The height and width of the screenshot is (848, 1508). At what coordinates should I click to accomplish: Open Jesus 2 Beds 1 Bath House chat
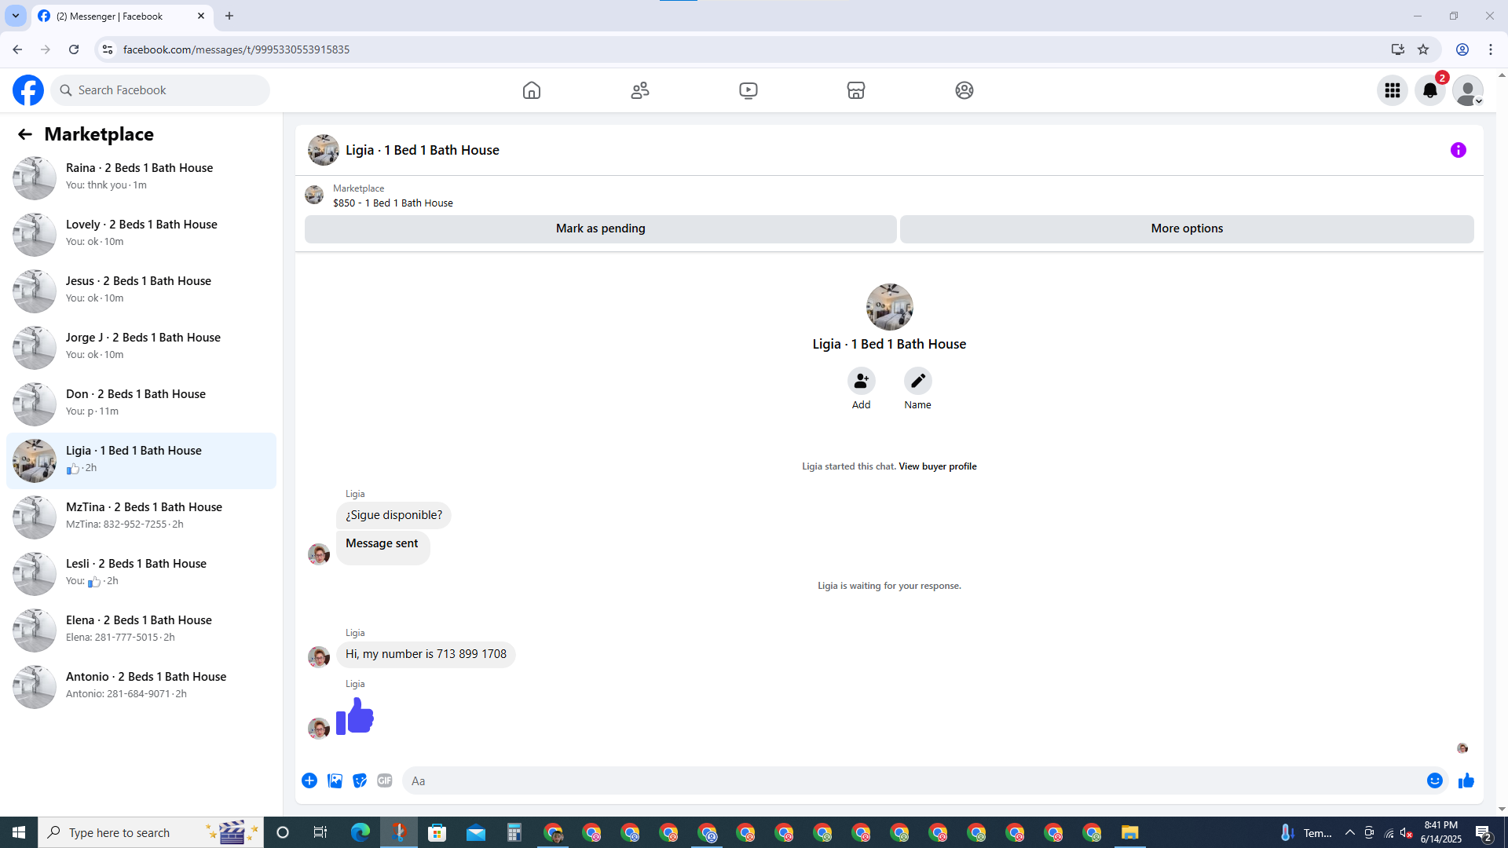(141, 291)
